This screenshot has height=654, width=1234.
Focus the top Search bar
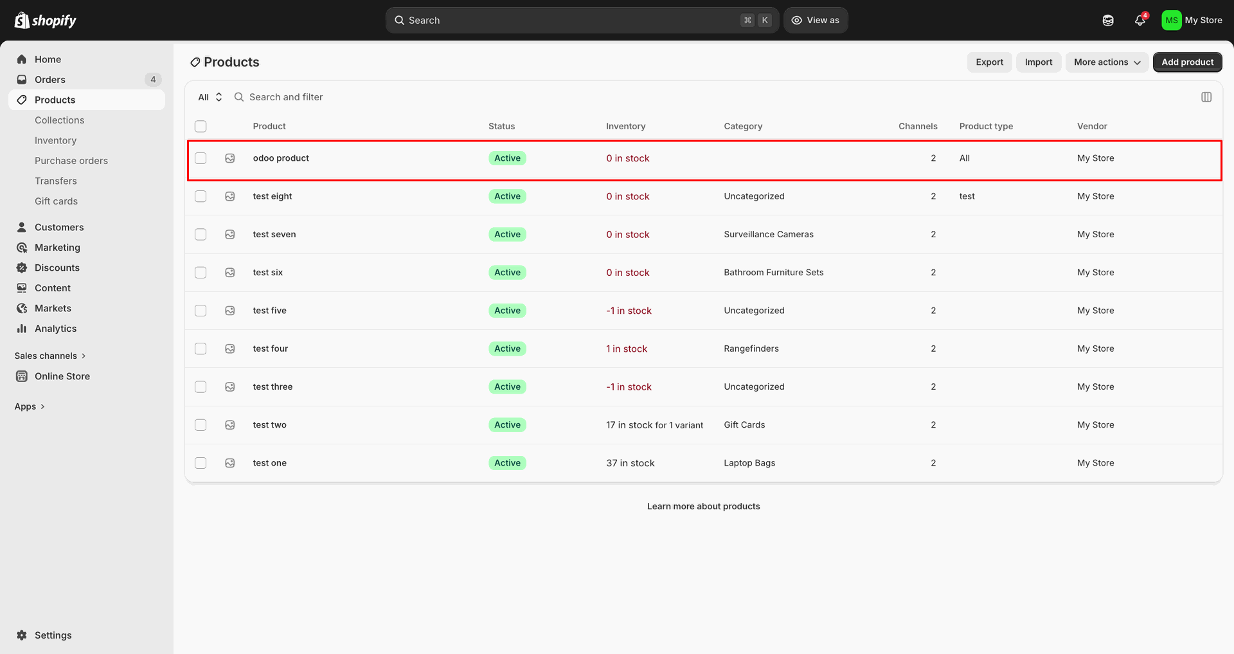tap(582, 21)
